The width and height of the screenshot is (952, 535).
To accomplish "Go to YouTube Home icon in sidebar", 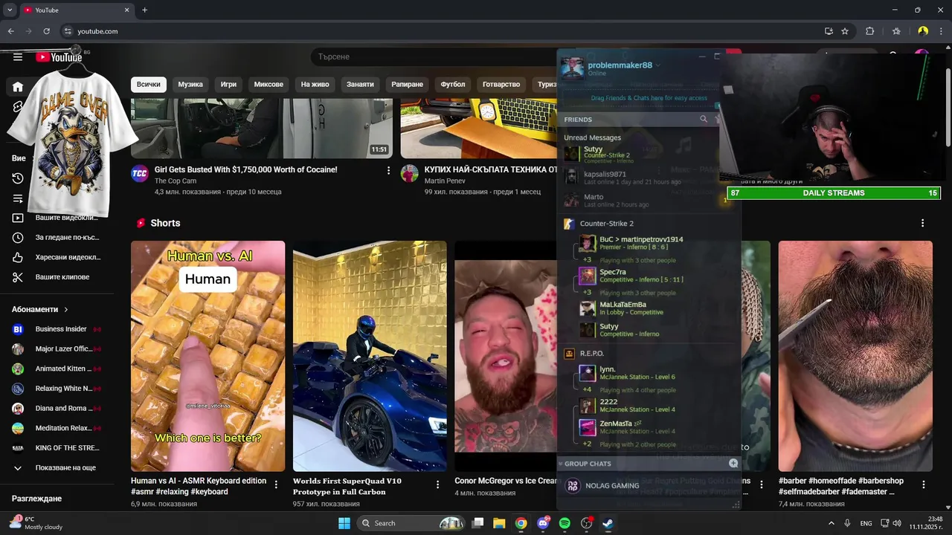I will pyautogui.click(x=18, y=87).
